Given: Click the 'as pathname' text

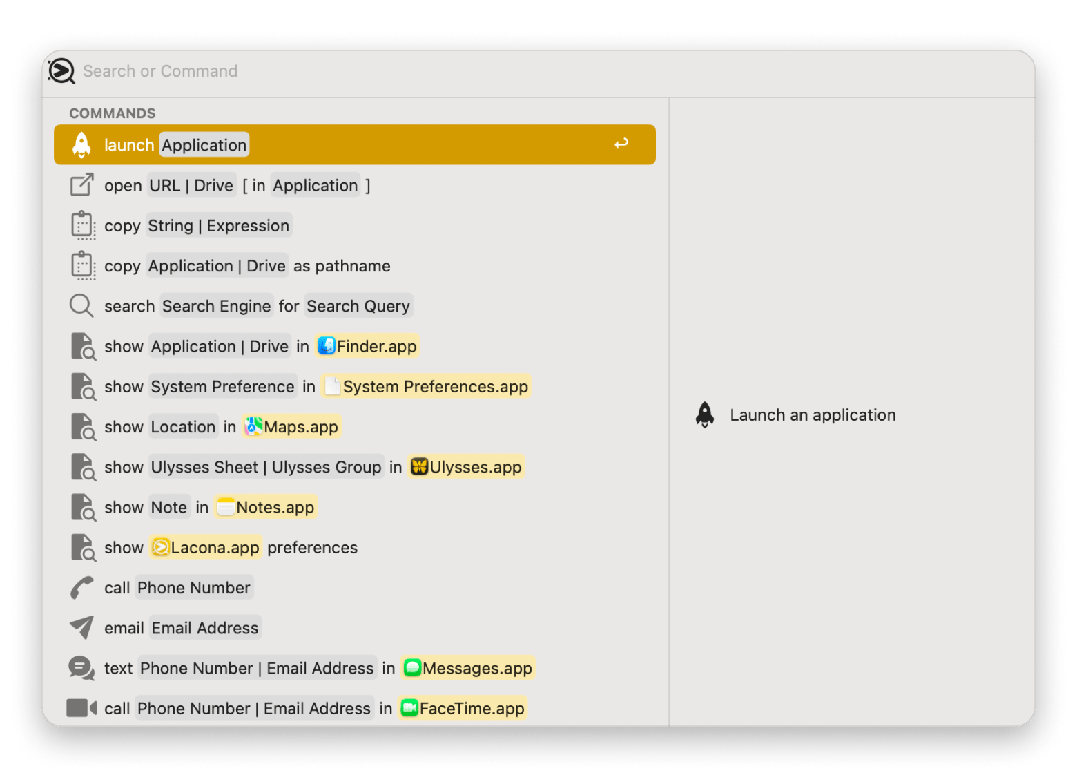Looking at the screenshot, I should (342, 266).
